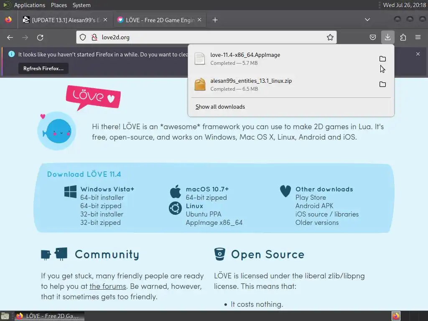This screenshot has width=428, height=321.
Task: Click the LÖVE logo speech bubble
Action: tap(93, 97)
